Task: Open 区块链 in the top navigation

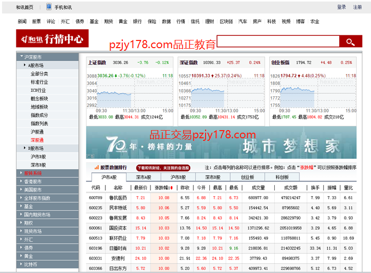Action: [x=226, y=22]
